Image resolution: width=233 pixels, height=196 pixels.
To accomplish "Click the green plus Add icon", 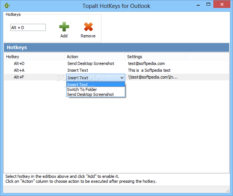I will click(64, 27).
